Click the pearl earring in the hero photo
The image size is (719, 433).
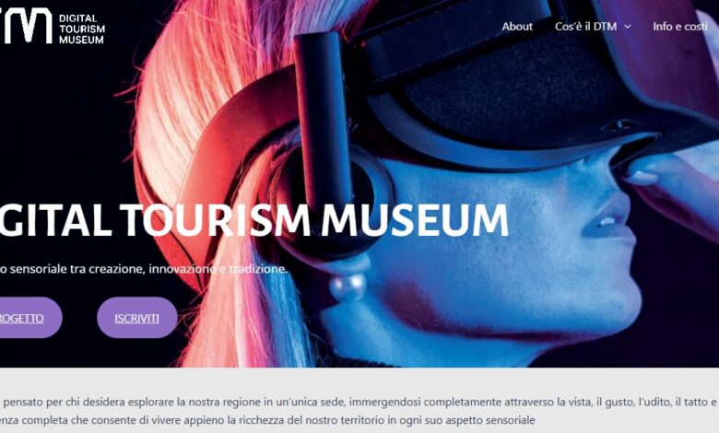(x=348, y=287)
